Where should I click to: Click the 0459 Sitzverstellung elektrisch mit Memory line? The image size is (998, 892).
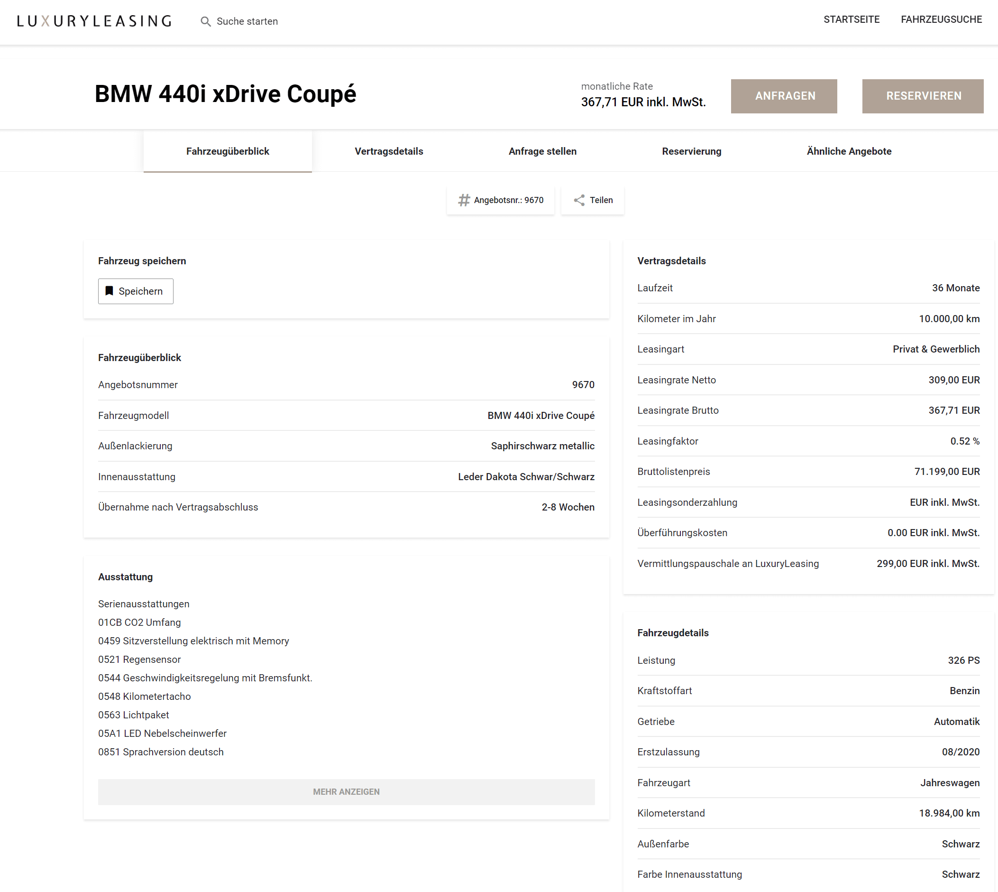tap(193, 641)
